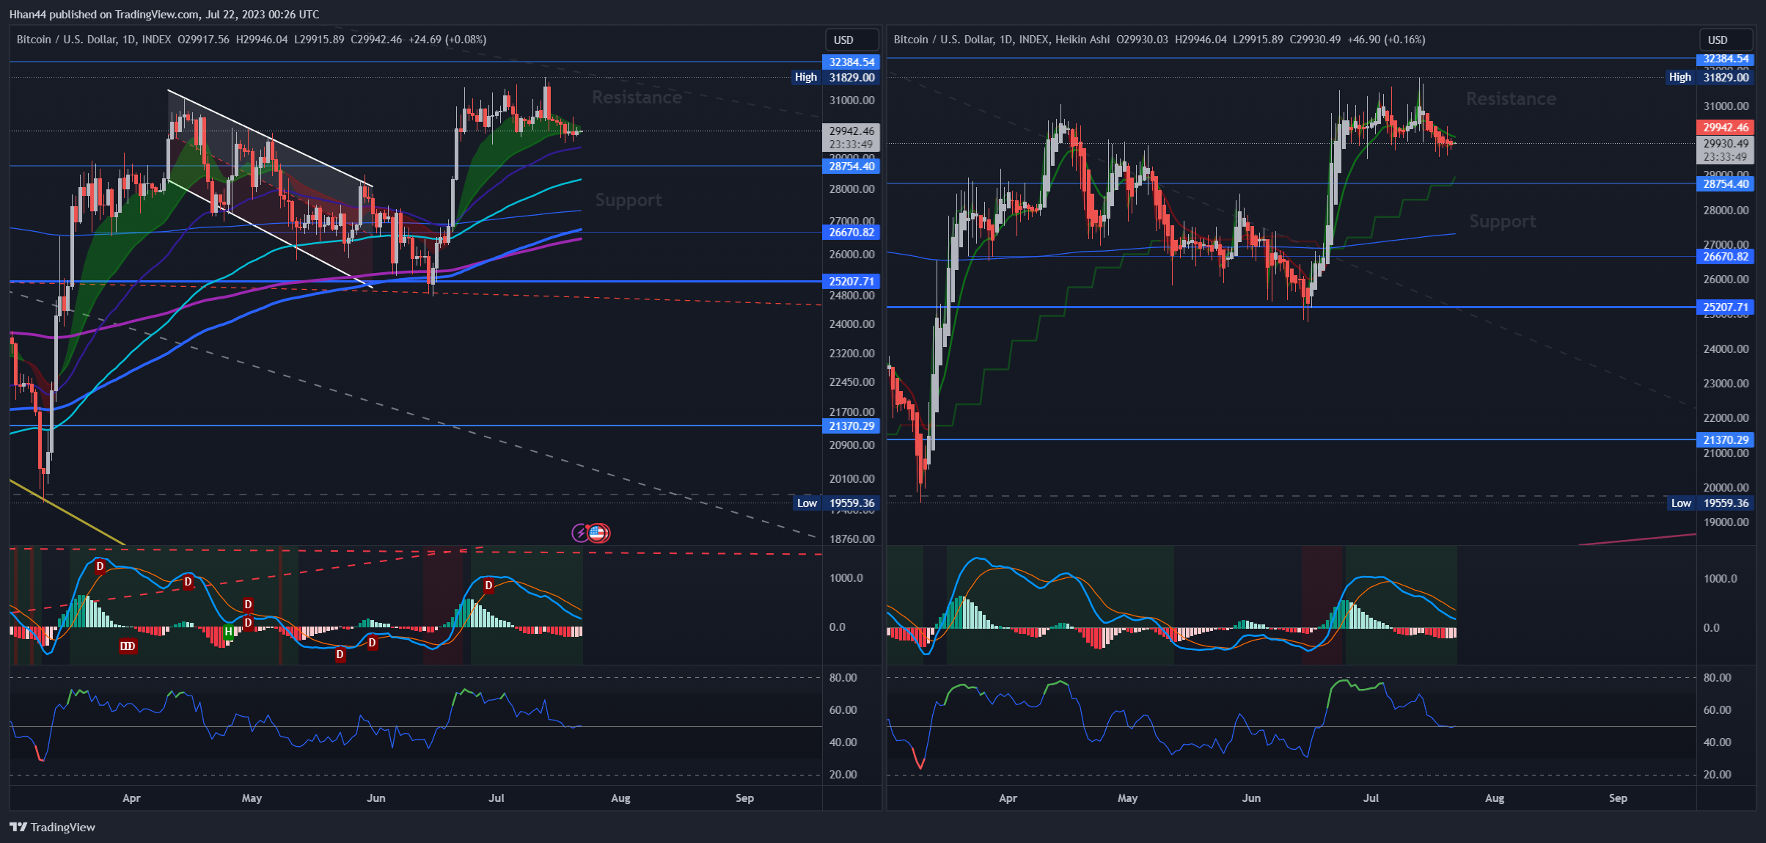
Task: Click the US flag economic event icon
Action: pos(598,533)
